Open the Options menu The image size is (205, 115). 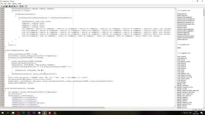(14, 4)
